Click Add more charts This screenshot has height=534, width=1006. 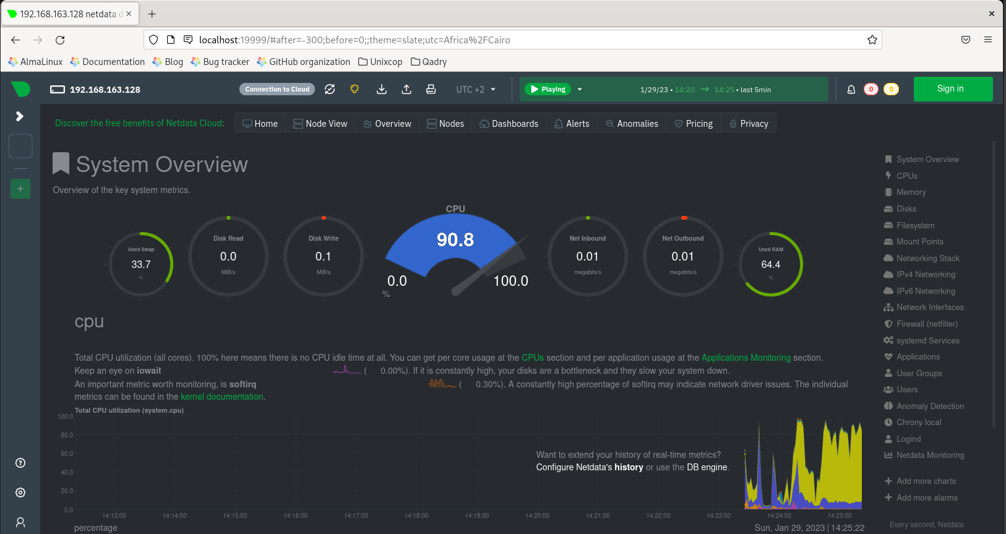(920, 481)
